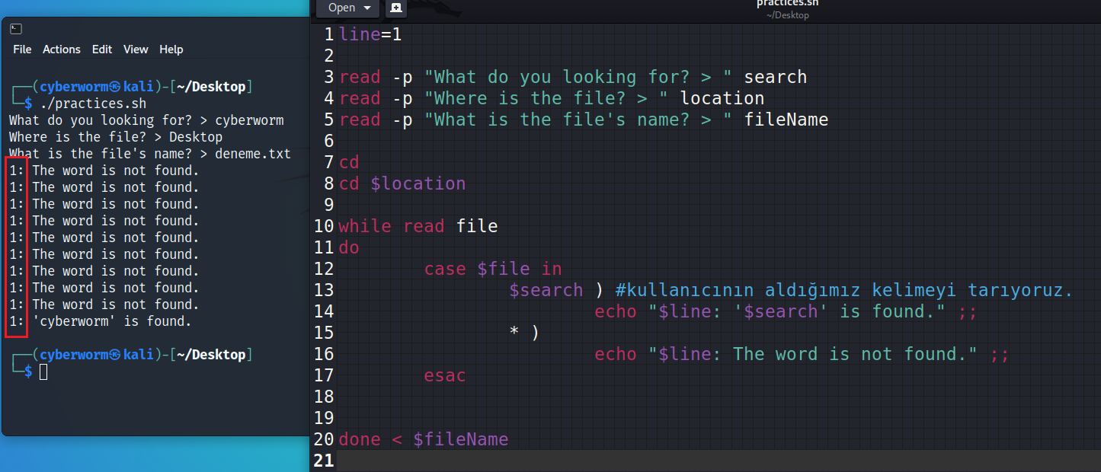Click the 'done < $fileName' line
This screenshot has width=1101, height=472.
click(x=423, y=439)
